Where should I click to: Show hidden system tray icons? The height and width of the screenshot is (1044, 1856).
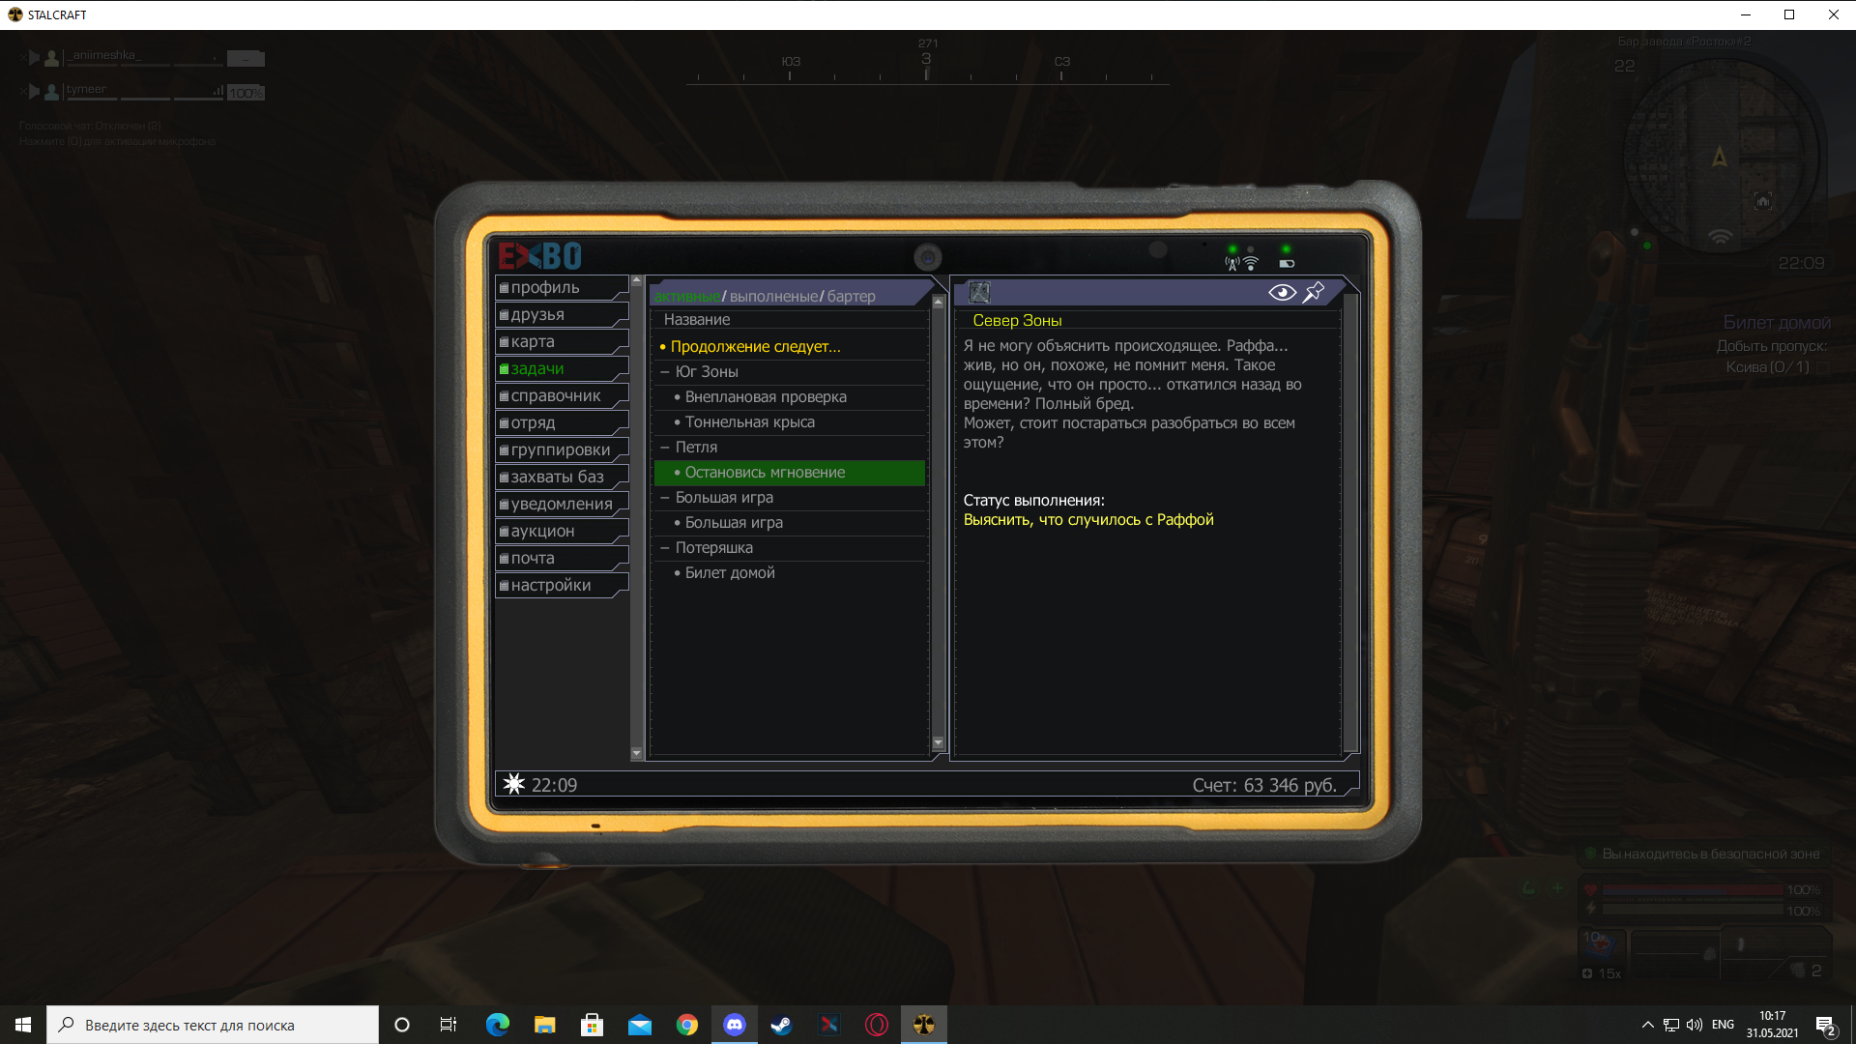1647,1025
